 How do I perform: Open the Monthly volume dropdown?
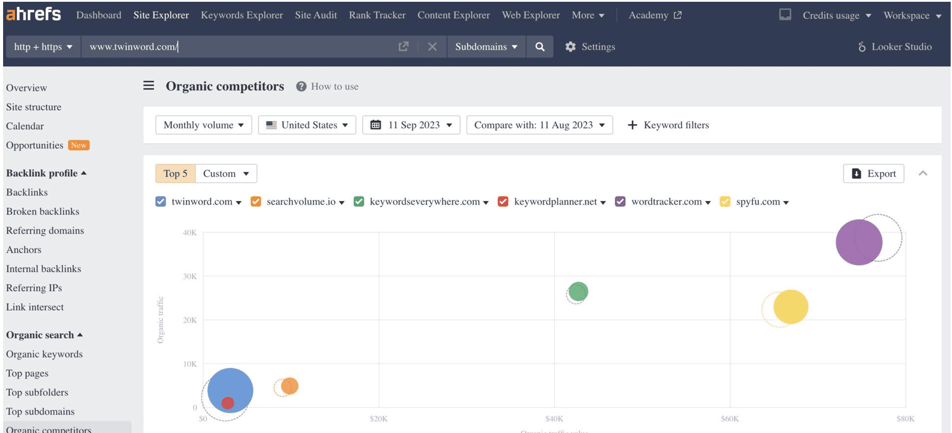pyautogui.click(x=204, y=125)
